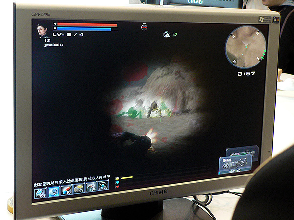294x220 pixels.
Task: Click the red health bar
Action: (87, 25)
